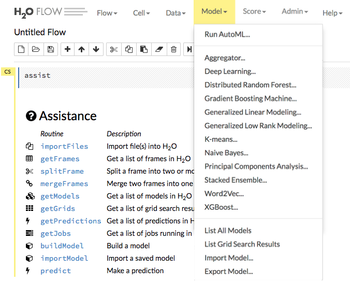
Task: Click the CS cell type badge
Action: point(8,72)
